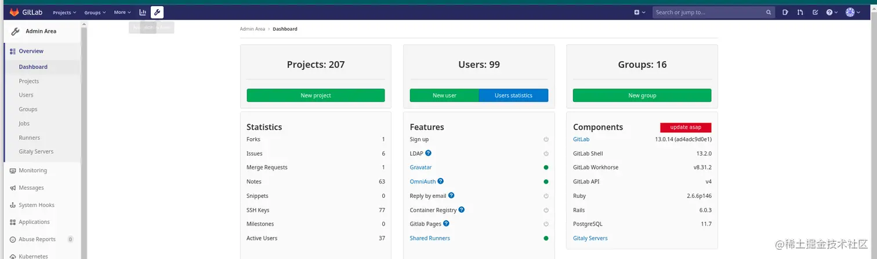Open the Gravatar link
Viewport: 877px width, 259px height.
(x=421, y=168)
